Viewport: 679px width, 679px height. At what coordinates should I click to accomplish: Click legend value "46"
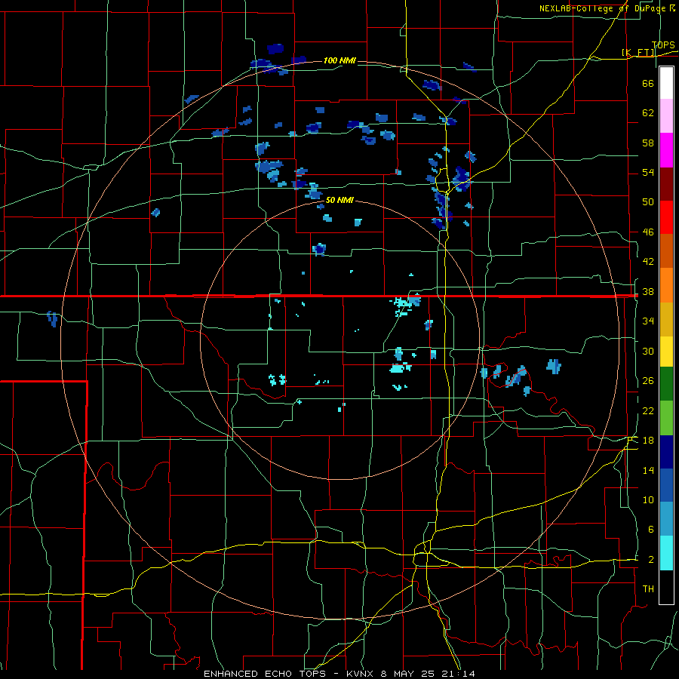pyautogui.click(x=648, y=232)
